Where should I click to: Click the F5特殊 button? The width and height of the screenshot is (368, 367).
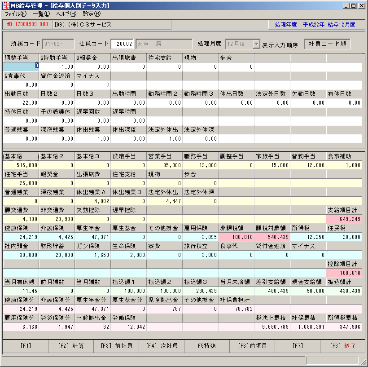click(207, 346)
